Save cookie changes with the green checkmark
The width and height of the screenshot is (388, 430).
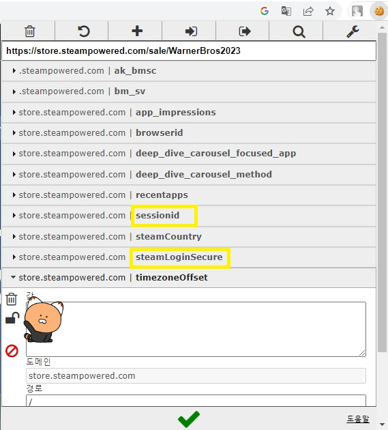(x=189, y=419)
